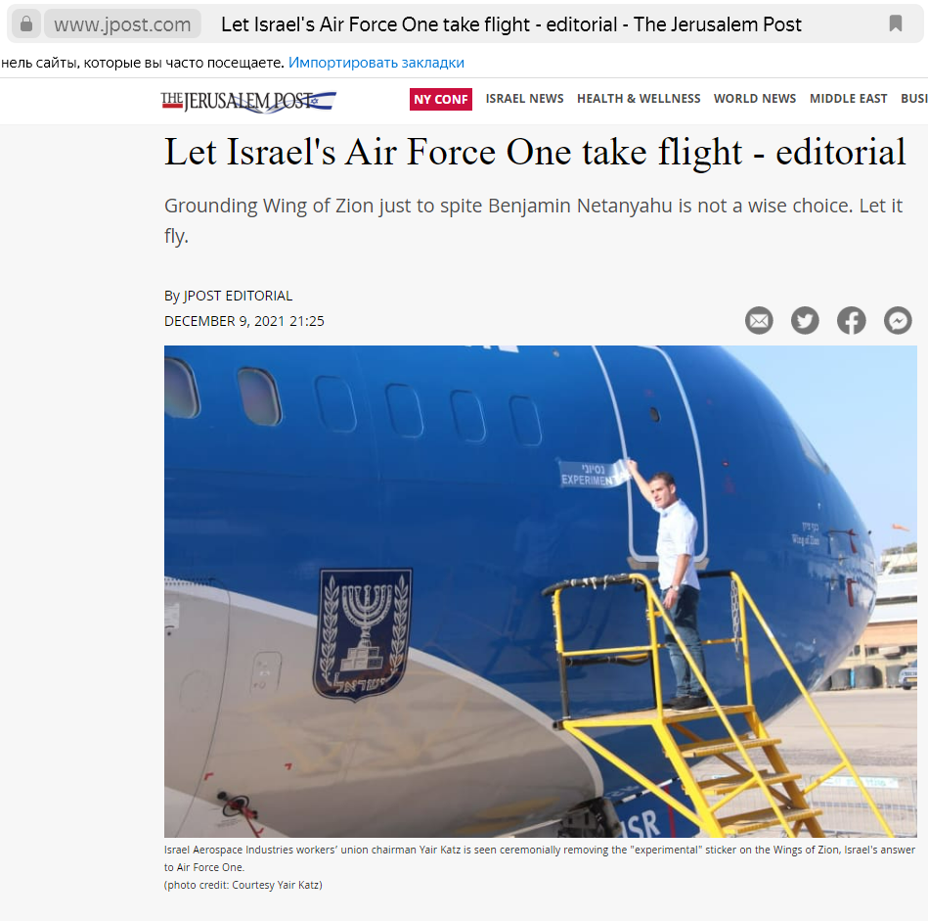
Task: Open The Jerusalem Post logo homepage
Action: [x=248, y=101]
